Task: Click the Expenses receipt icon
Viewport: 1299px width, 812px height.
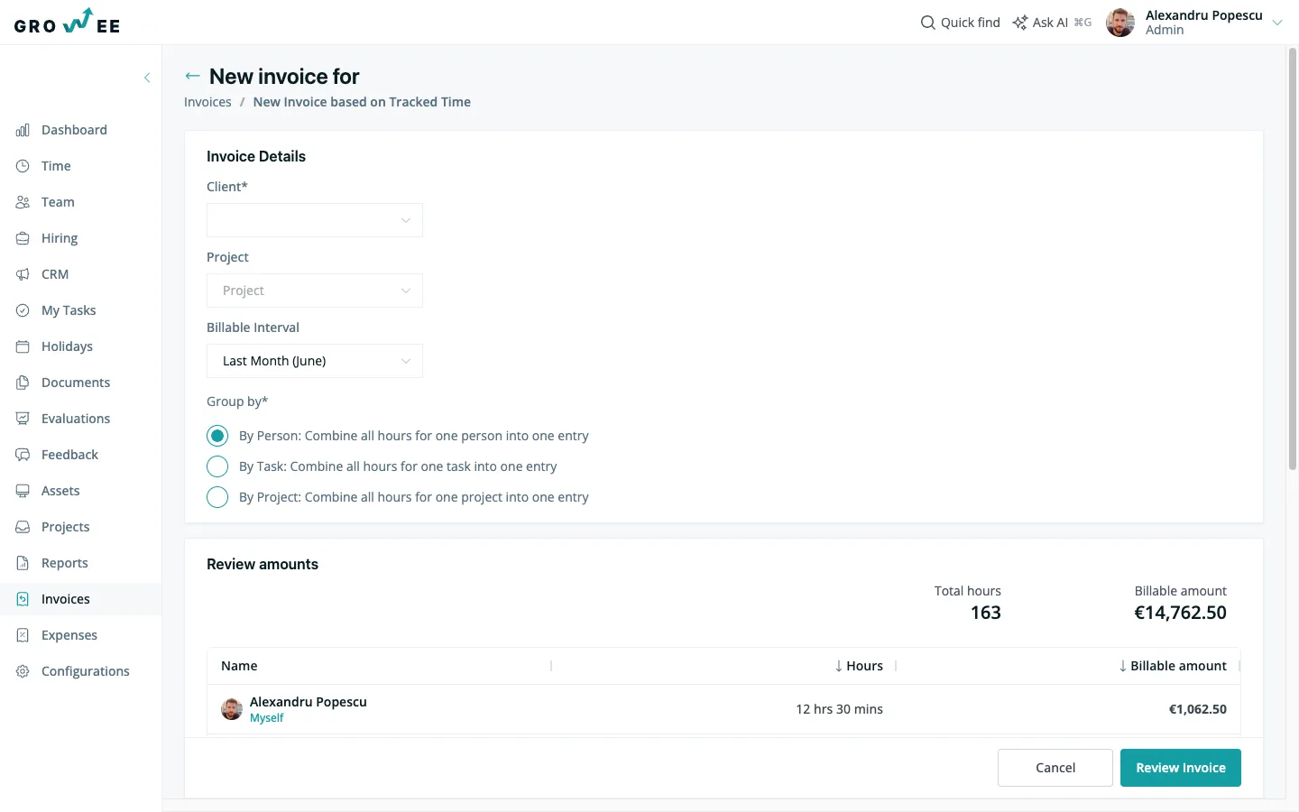Action: (23, 635)
